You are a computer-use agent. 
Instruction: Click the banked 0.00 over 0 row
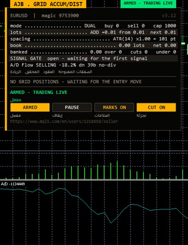(93, 52)
